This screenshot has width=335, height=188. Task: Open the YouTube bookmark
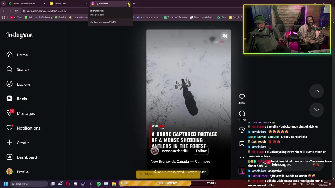[16, 17]
